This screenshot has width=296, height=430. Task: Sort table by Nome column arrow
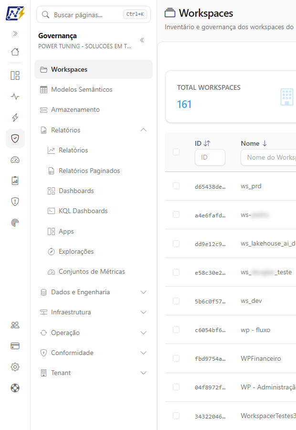pos(264,143)
